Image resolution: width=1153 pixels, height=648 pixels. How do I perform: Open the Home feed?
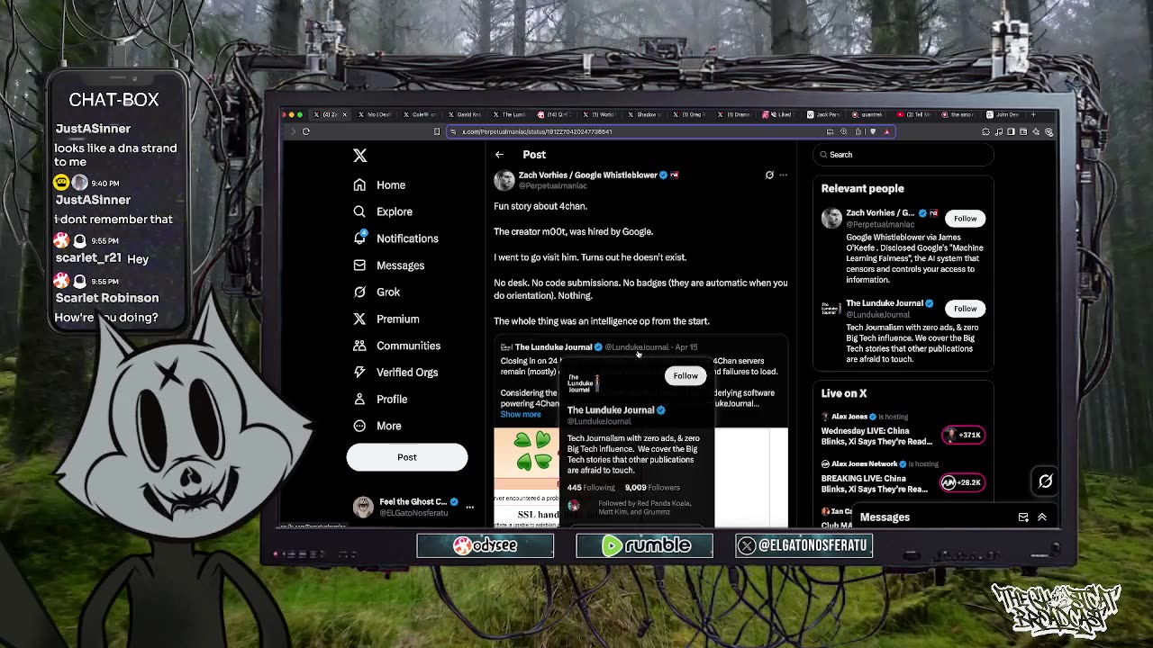(x=379, y=184)
